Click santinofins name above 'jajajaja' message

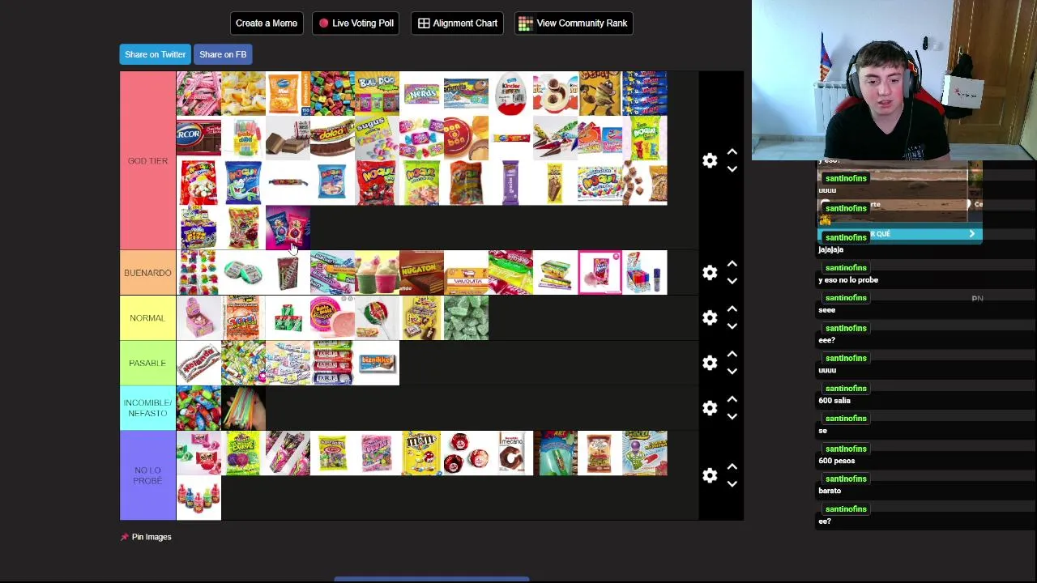click(845, 237)
